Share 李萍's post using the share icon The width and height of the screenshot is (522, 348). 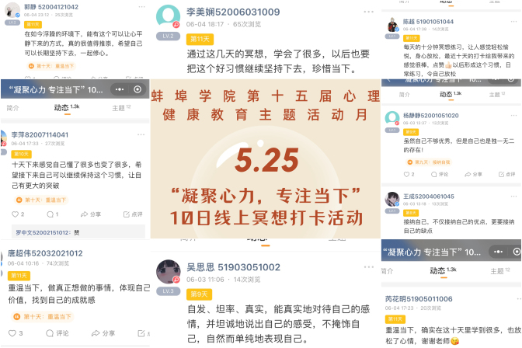tap(91, 214)
